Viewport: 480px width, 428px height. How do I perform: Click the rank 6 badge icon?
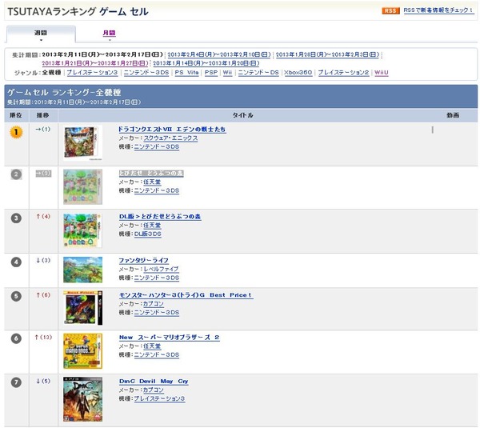pos(16,338)
